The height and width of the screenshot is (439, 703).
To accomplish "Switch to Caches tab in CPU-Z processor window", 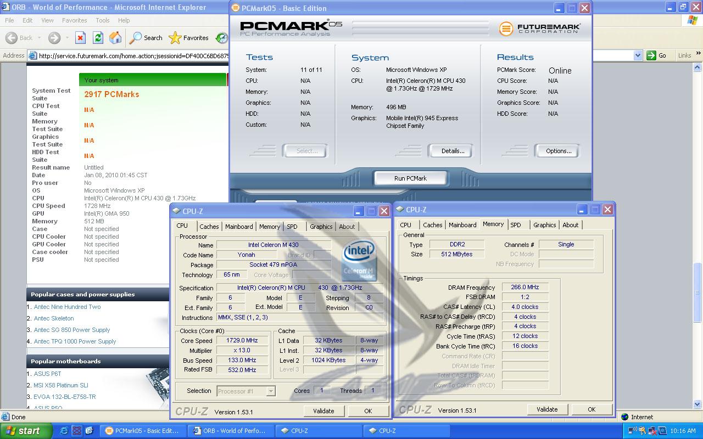I will [209, 227].
